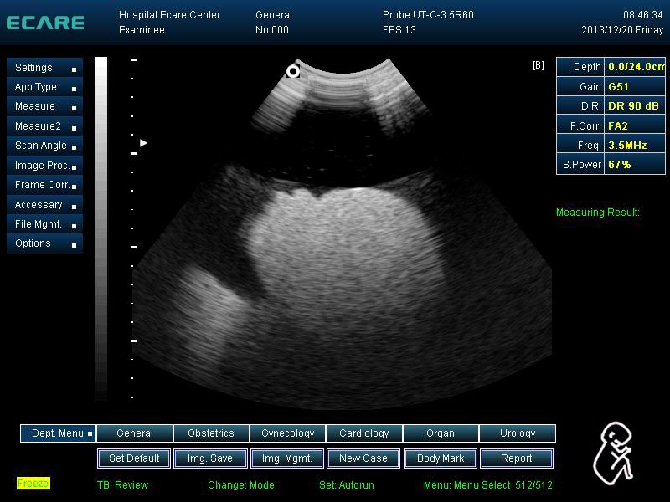
Task: Click the B mode indicator
Action: 538,66
